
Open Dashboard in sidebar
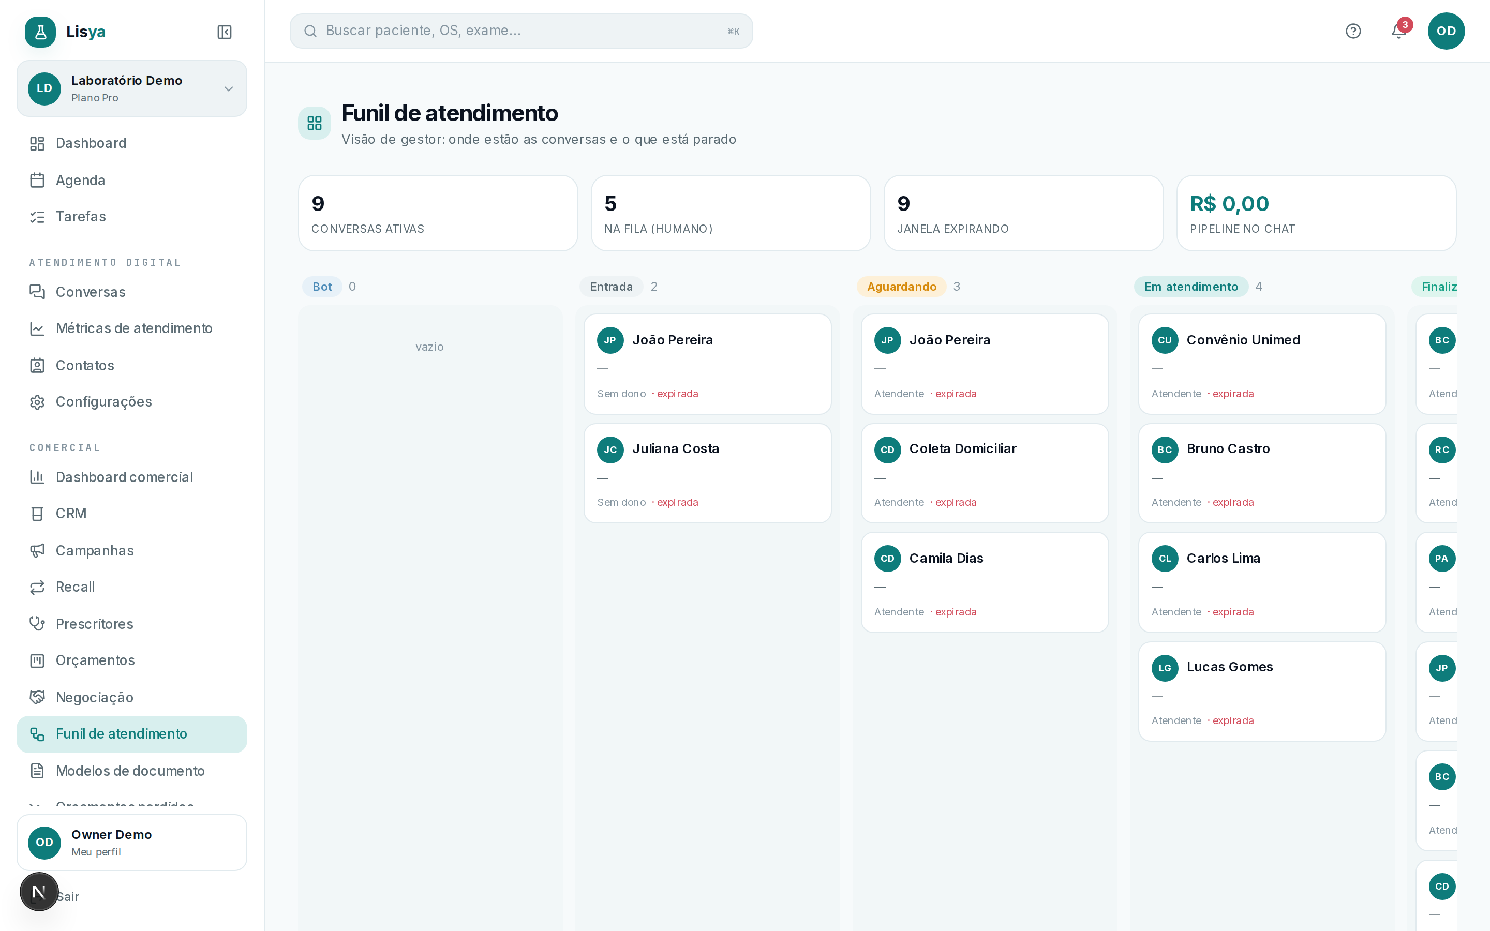(132, 143)
